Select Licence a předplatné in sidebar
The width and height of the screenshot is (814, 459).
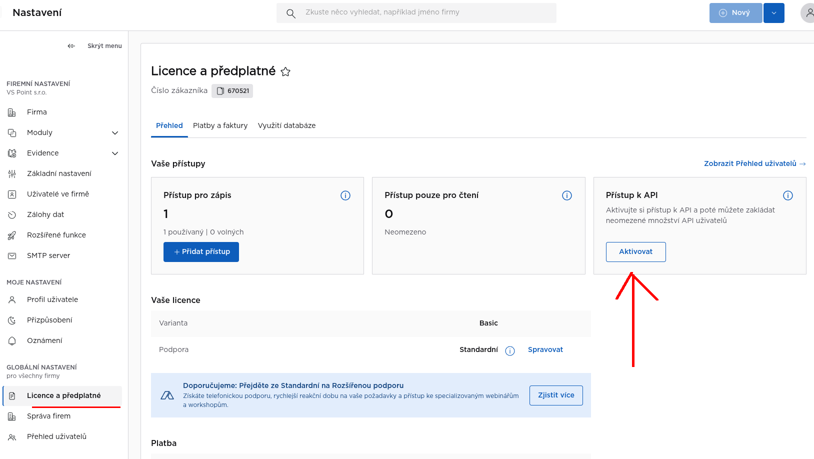coord(63,395)
